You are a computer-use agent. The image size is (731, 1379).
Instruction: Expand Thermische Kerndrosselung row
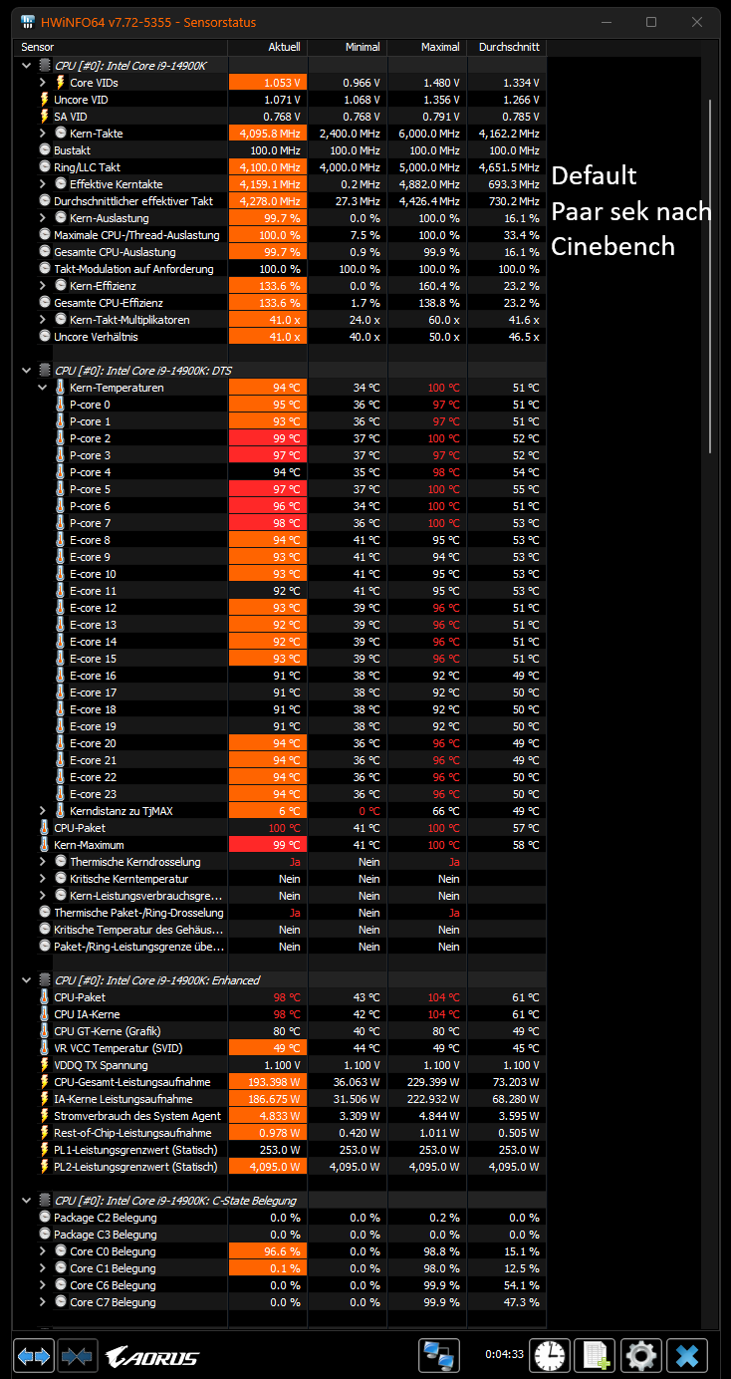pos(43,862)
